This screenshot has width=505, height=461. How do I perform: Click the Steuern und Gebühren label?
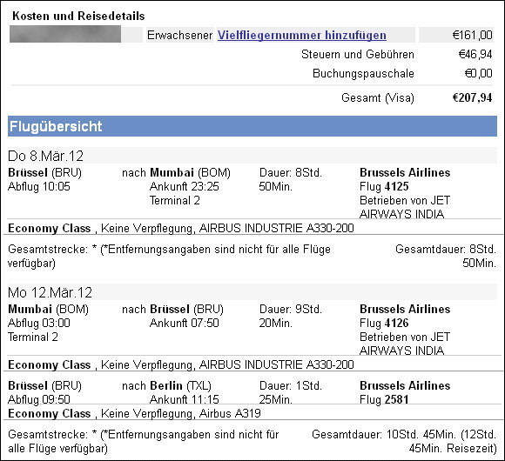358,54
